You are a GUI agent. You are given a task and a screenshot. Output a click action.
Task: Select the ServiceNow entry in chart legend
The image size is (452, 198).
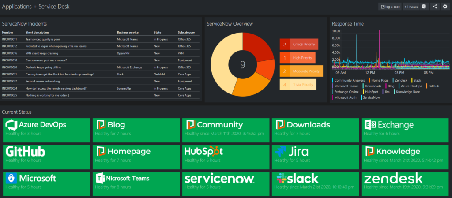coord(370,97)
